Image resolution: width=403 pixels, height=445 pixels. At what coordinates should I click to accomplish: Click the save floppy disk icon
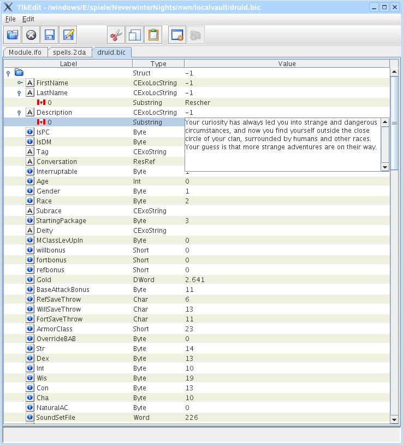pos(50,36)
